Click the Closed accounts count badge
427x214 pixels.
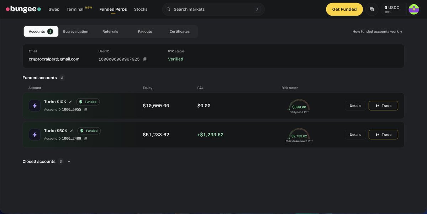point(61,162)
